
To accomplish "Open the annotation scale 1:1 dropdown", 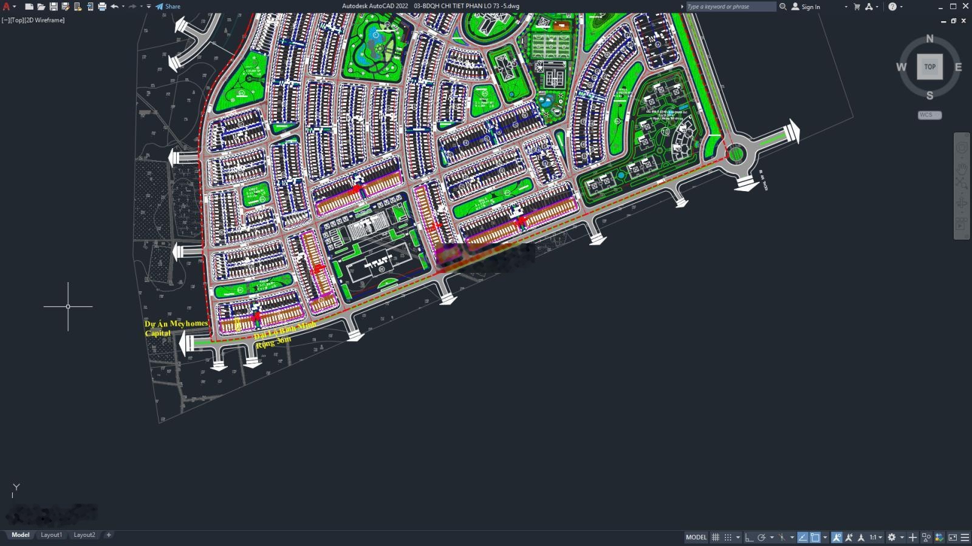I will click(x=875, y=538).
